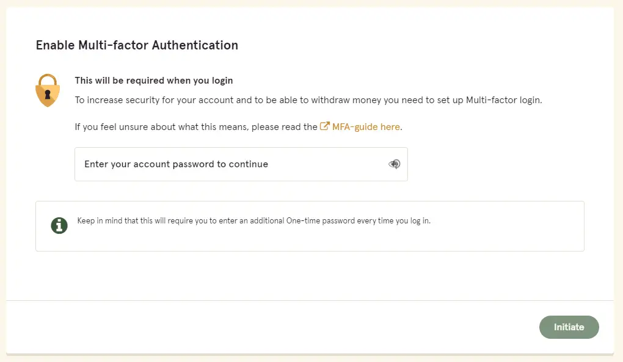The width and height of the screenshot is (623, 362).
Task: Click "This will be required when you login" text
Action: pos(154,81)
